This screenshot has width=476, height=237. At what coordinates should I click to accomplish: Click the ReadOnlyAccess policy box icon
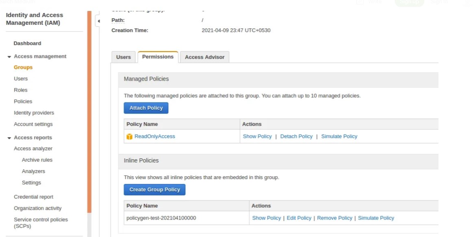[x=130, y=137]
